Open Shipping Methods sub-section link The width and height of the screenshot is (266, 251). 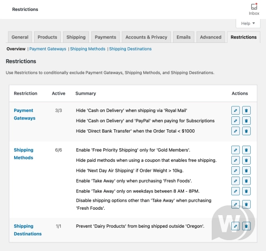(x=87, y=49)
